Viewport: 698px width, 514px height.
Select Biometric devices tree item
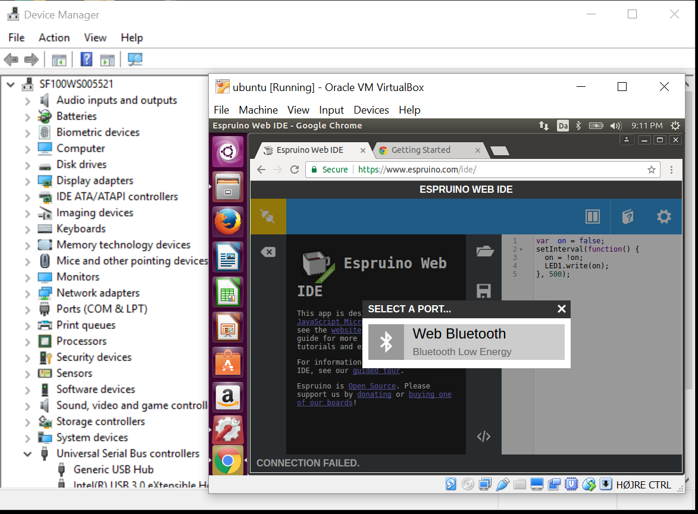tap(98, 132)
